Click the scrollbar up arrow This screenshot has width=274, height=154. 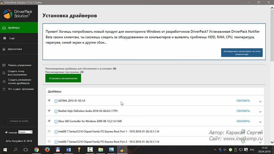click(272, 8)
